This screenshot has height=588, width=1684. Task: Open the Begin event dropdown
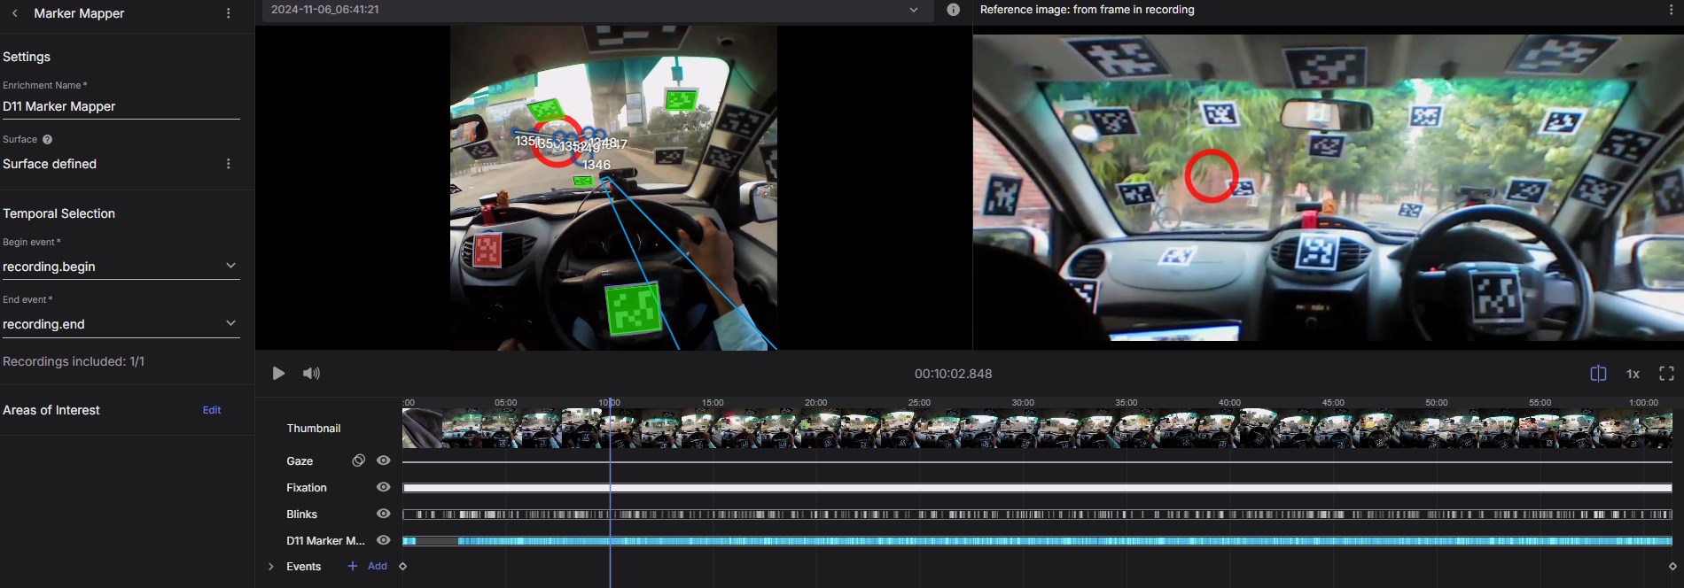121,267
